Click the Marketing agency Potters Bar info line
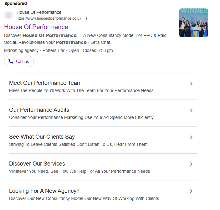The width and height of the screenshot is (220, 210). [x=59, y=50]
